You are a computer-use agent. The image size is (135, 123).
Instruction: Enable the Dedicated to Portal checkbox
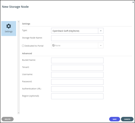[23, 46]
